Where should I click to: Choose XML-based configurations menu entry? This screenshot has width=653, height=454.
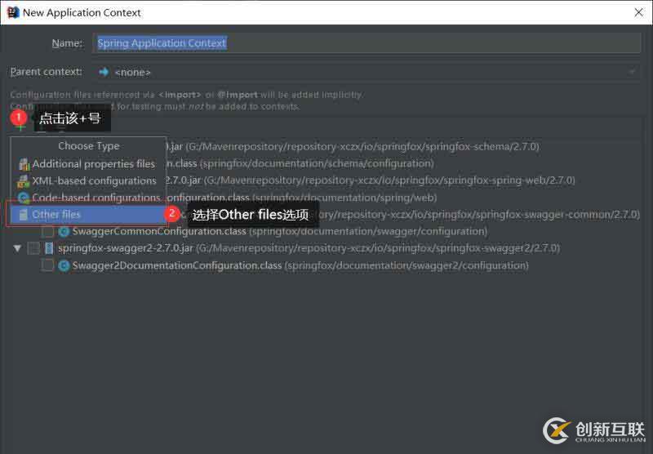(x=88, y=180)
